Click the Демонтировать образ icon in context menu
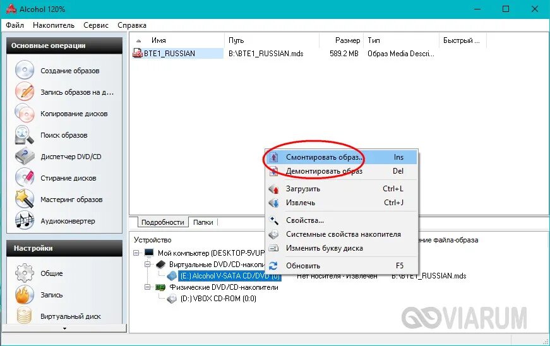 [x=273, y=172]
